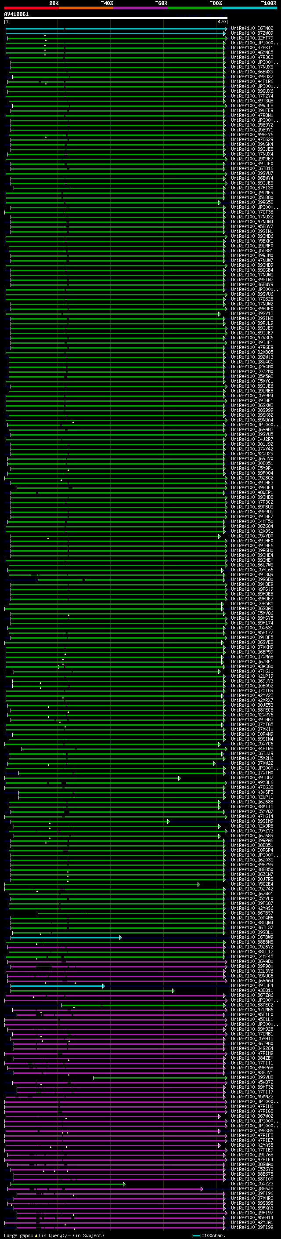Screen dimensions: 281x1239
Task: Click label UniRef100_B4G264
Action: pos(252,1049)
